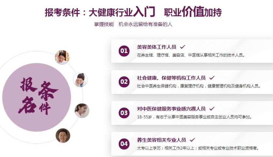Open the 对中医保健服务事业感兴趣人员 heading
This screenshot has height=157, width=273.
point(171,109)
